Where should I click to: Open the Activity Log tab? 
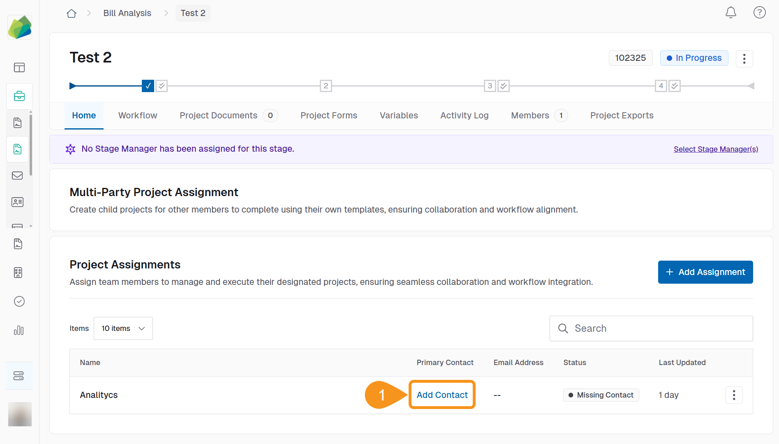pyautogui.click(x=464, y=116)
